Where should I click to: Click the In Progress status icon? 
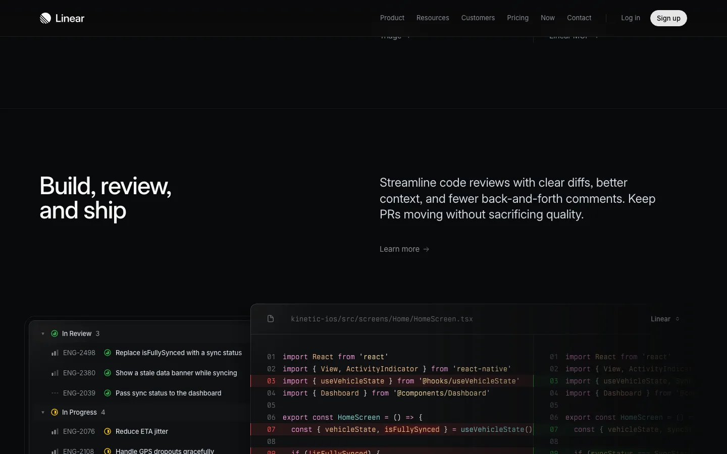click(x=55, y=412)
